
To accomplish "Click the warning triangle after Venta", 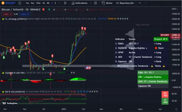I will 164,66.
